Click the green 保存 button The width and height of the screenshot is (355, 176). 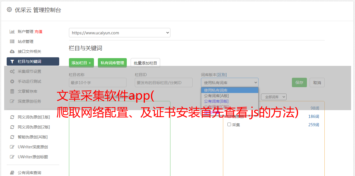(299, 82)
